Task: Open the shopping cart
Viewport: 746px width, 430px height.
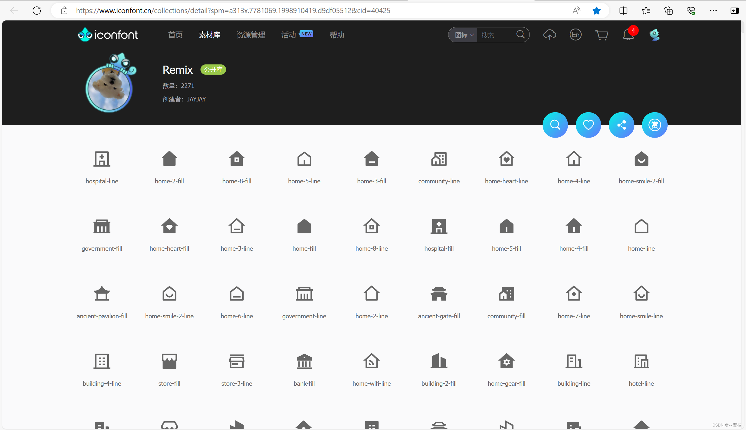Action: click(x=601, y=35)
